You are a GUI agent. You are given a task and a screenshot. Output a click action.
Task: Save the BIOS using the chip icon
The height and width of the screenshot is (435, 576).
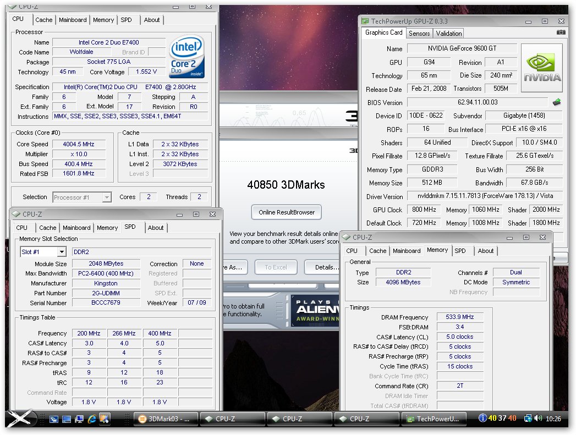pos(557,102)
